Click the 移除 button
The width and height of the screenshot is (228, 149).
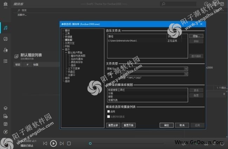pyautogui.click(x=196, y=41)
